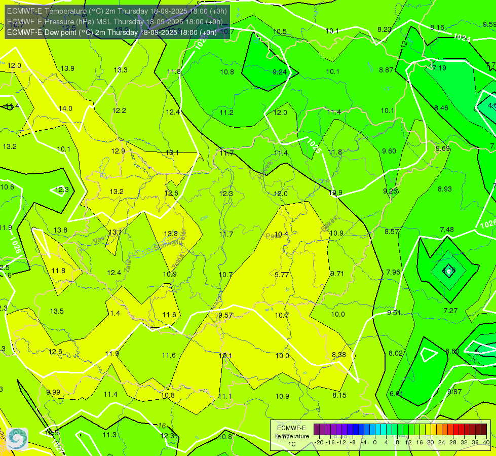
Task: Select the 9.69 map value
Action: pos(442,148)
